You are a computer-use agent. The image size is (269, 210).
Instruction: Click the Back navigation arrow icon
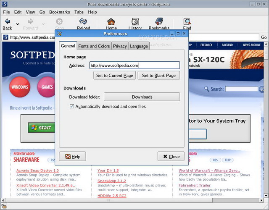tap(7, 21)
